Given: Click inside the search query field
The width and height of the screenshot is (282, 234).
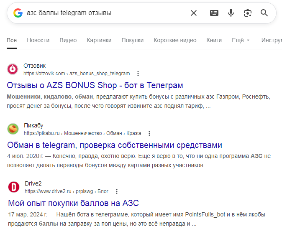Looking at the screenshot, I should coord(105,13).
